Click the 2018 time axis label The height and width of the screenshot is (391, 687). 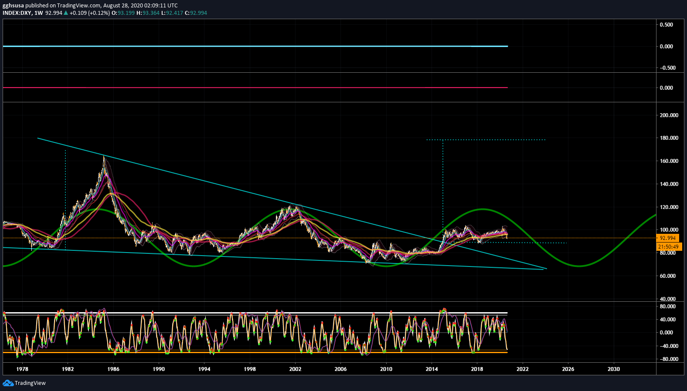click(x=477, y=369)
